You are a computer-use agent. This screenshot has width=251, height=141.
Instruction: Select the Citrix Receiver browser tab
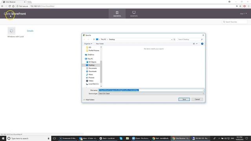point(14,2)
